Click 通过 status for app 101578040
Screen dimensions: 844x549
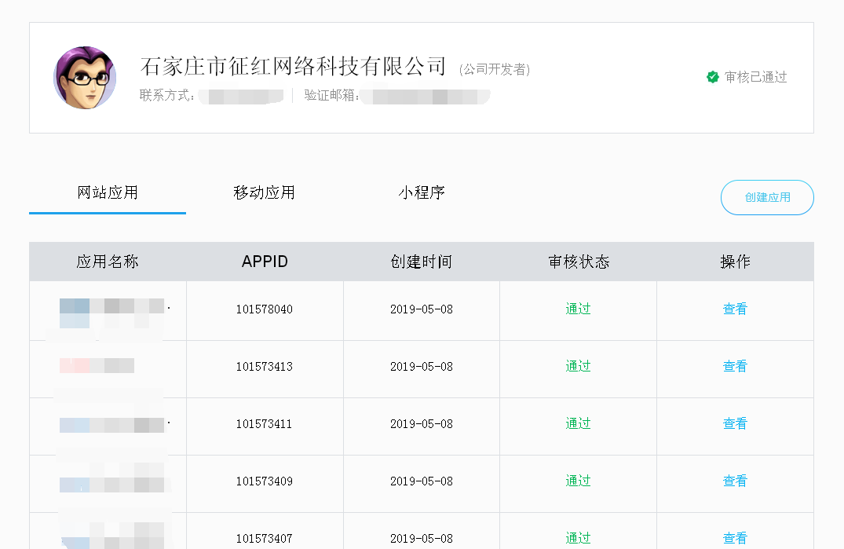pos(578,309)
